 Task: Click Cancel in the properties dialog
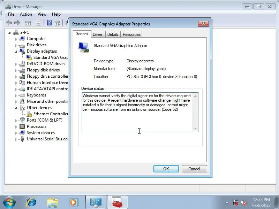(x=194, y=169)
